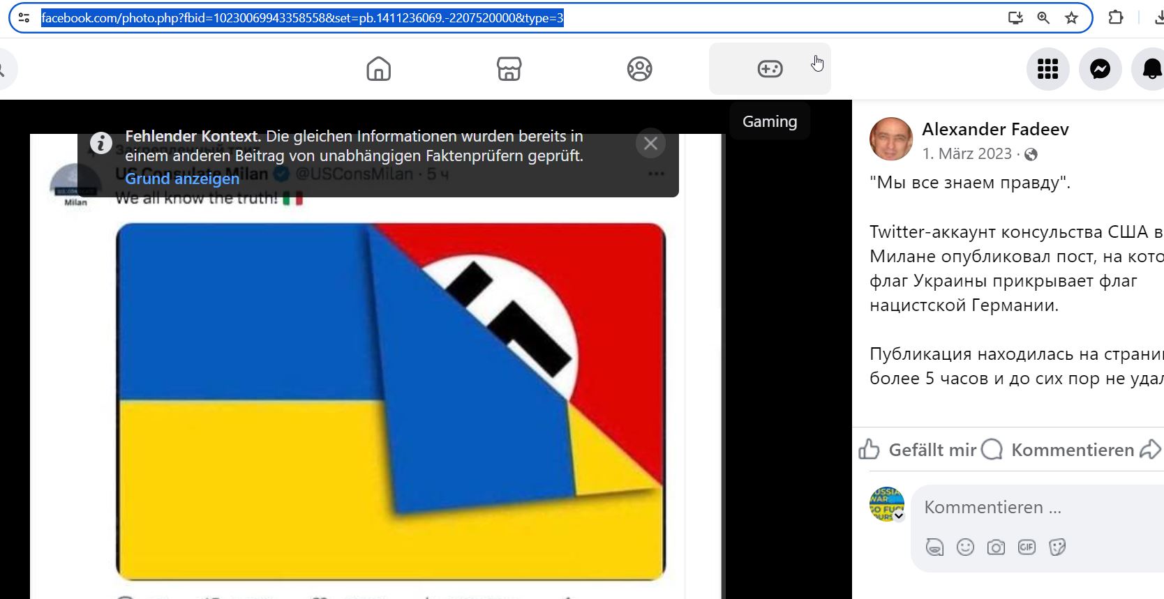This screenshot has width=1164, height=599.
Task: Open the browser extensions puzzle icon
Action: click(x=1116, y=17)
